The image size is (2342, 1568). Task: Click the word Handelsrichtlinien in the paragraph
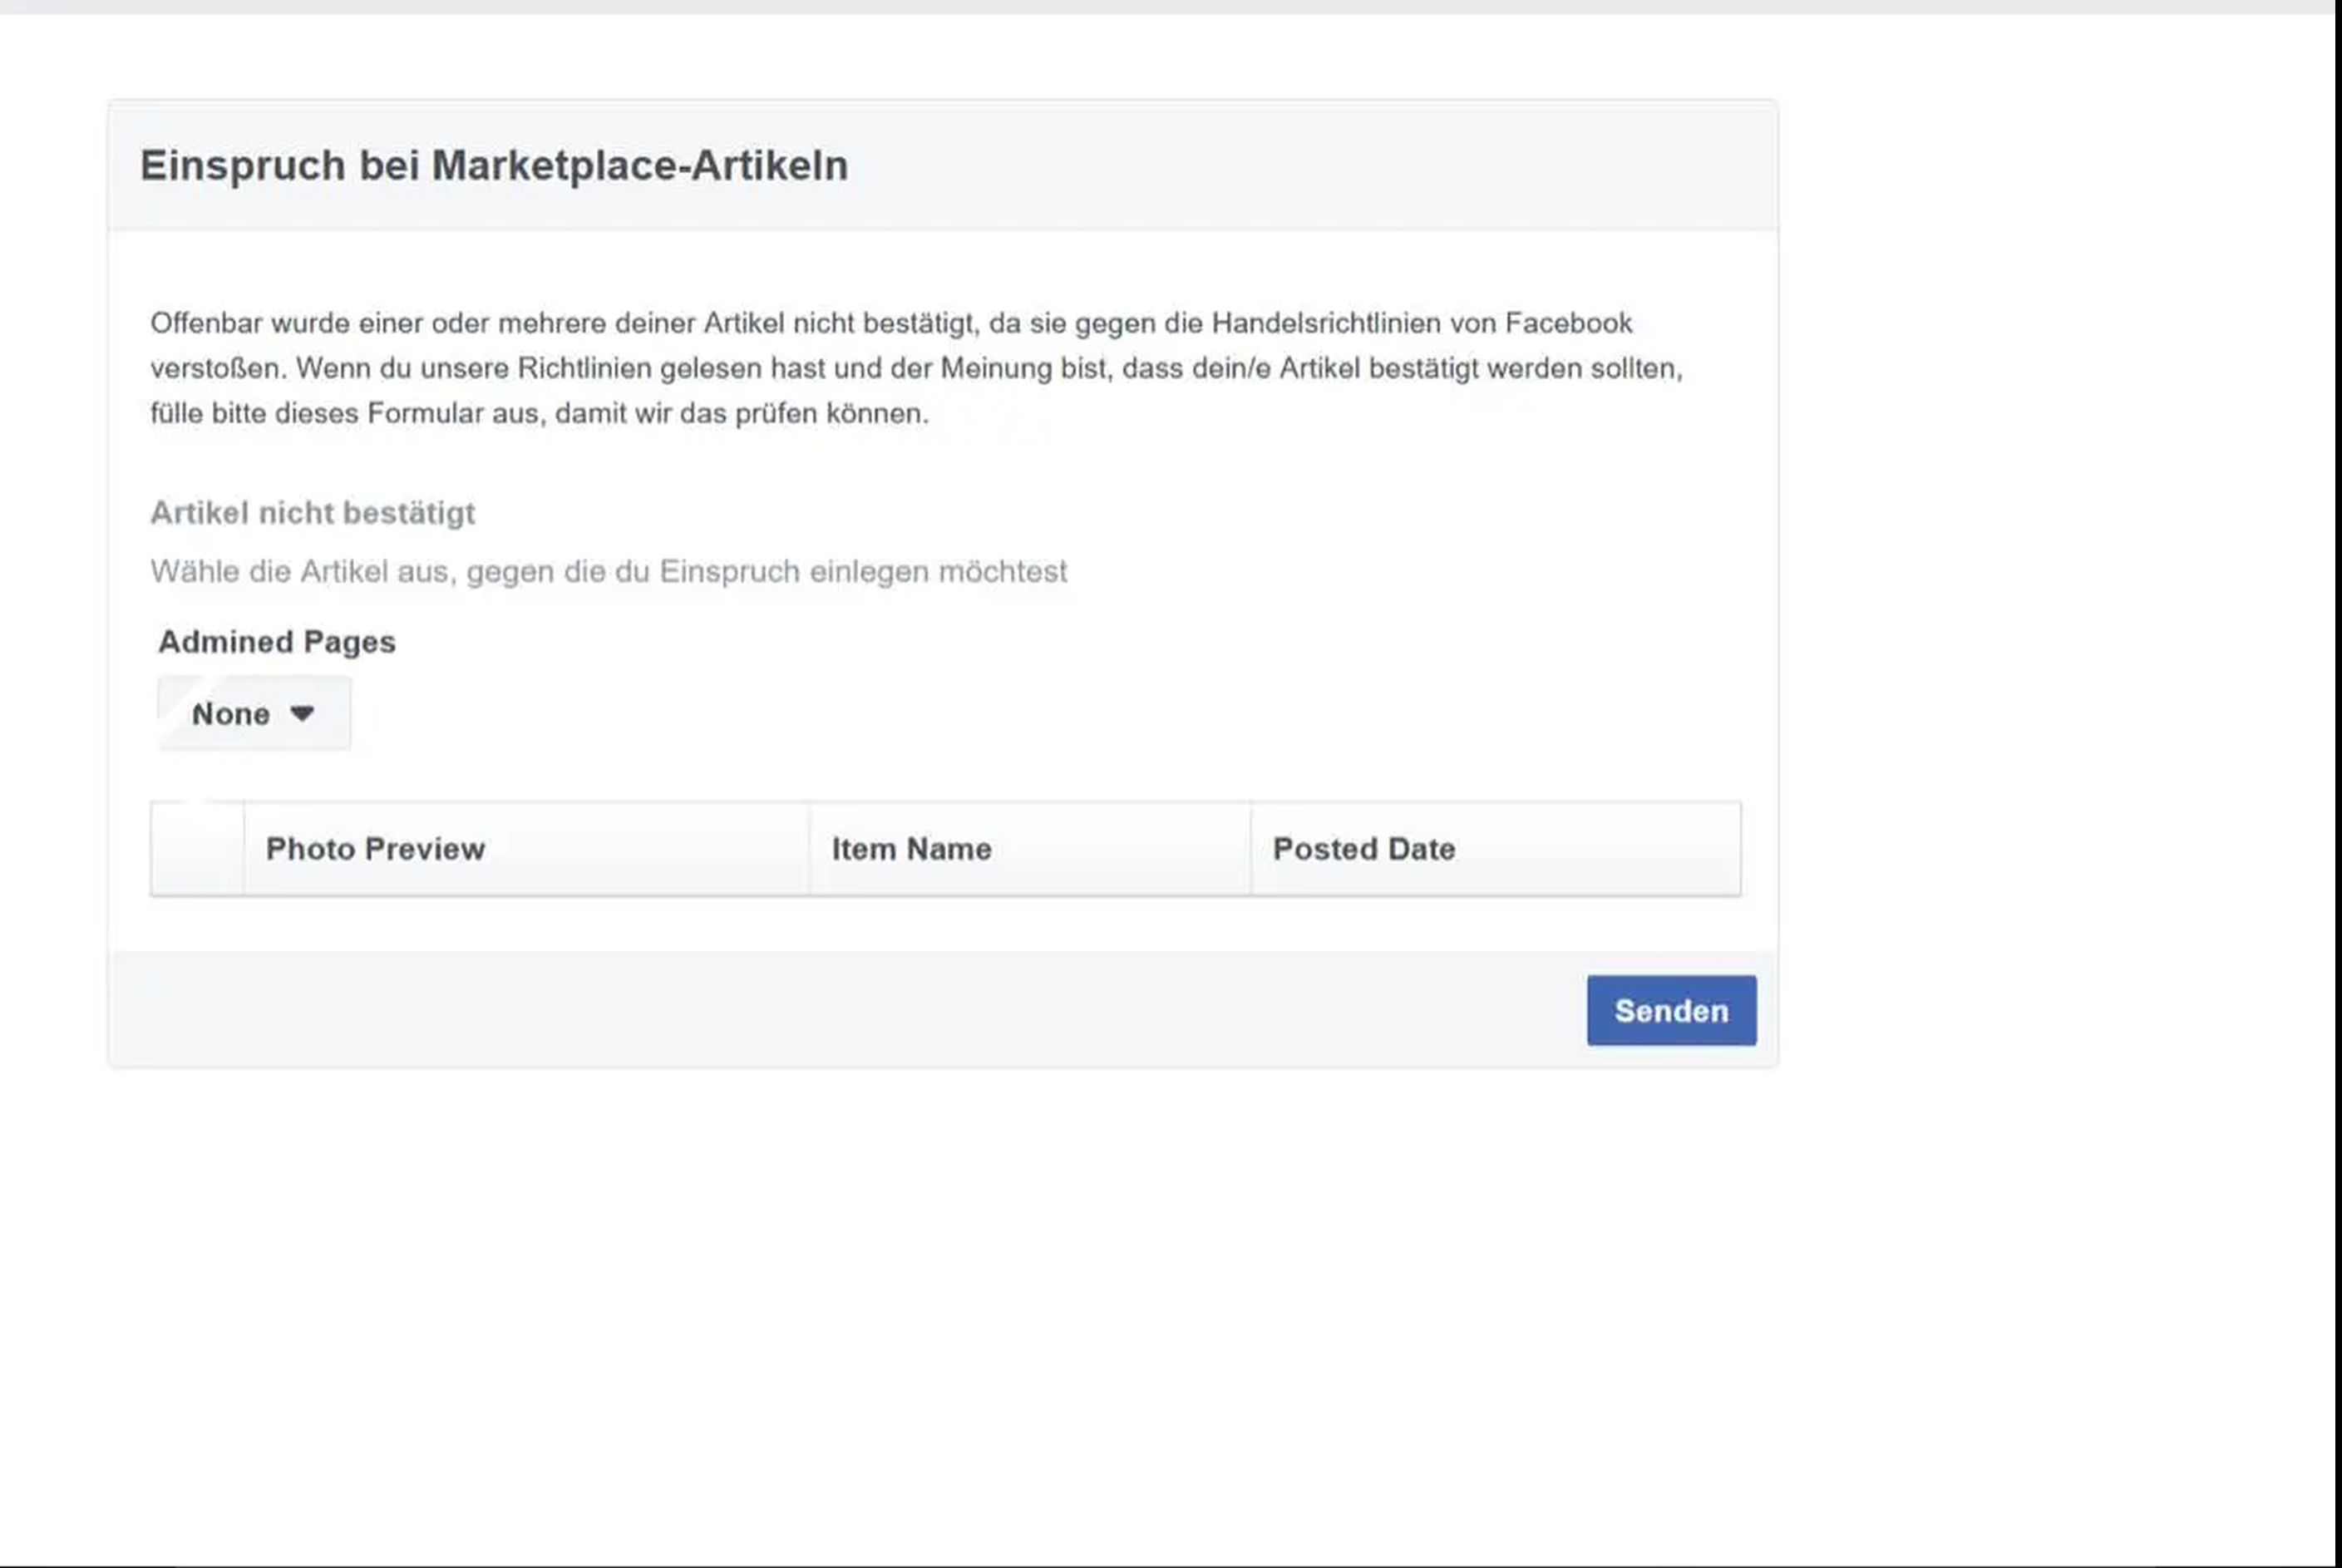pyautogui.click(x=1326, y=323)
